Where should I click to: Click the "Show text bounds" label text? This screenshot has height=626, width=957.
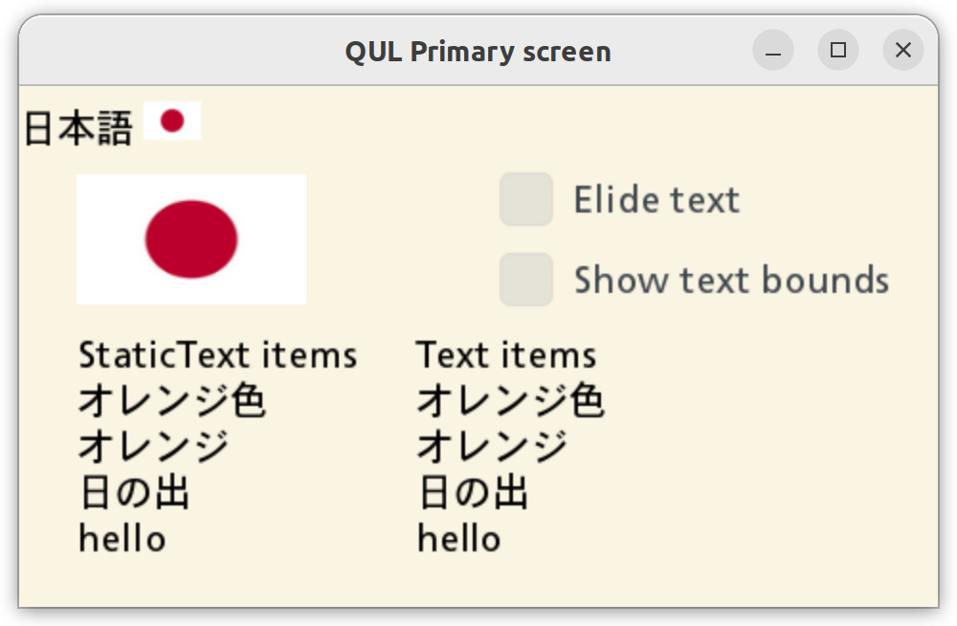(x=731, y=279)
